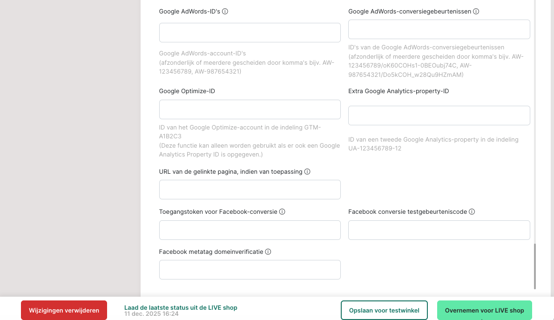Select the Google Optimize-ID input field
The image size is (554, 320).
[x=250, y=109]
